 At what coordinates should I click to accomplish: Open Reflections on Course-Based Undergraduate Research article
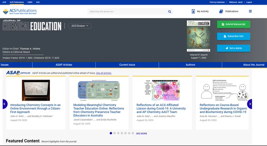223,109
